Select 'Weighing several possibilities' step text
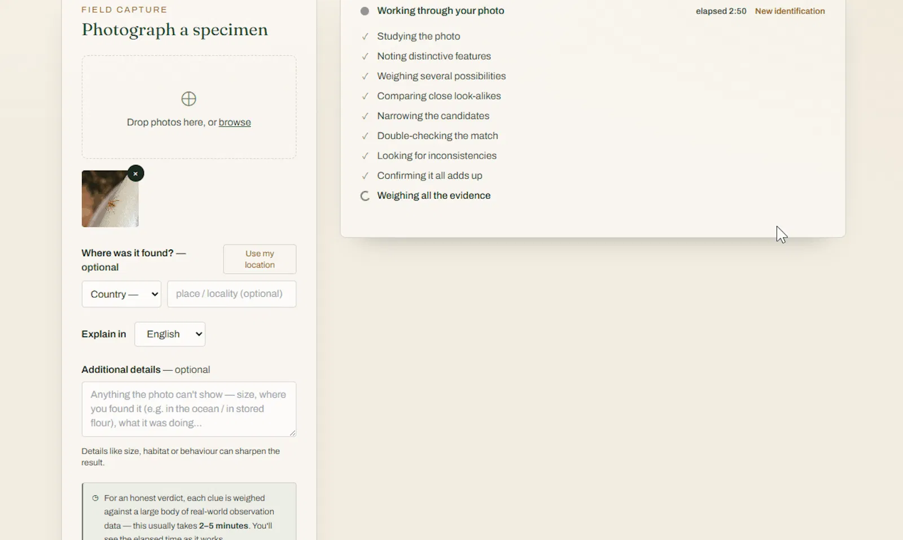903x540 pixels. [x=441, y=76]
